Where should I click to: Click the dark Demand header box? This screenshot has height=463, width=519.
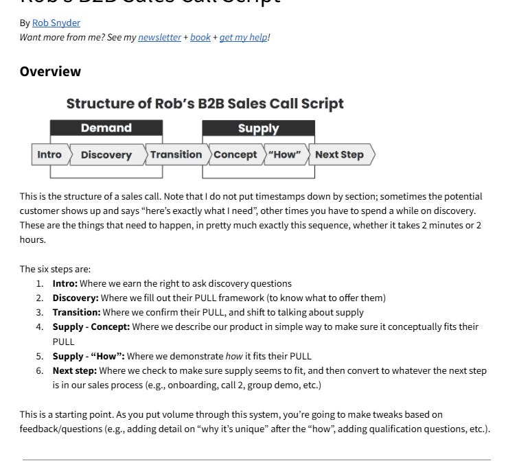(x=106, y=128)
